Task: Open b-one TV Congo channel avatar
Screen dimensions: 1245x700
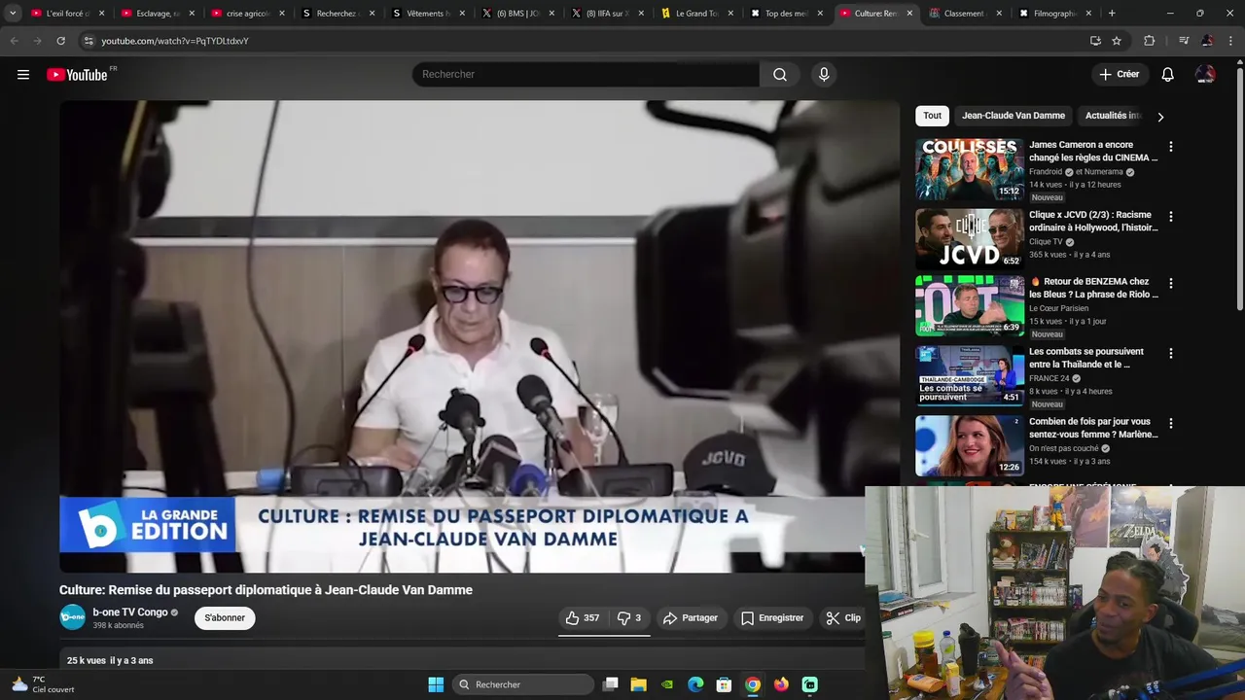Action: tap(72, 617)
